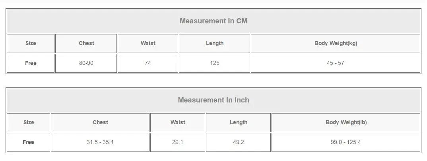Click the length value 125
427x161 pixels.
coord(215,63)
